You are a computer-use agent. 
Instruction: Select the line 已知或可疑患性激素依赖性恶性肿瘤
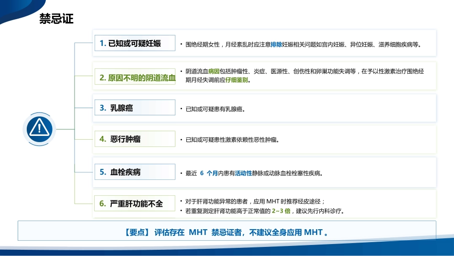click(232, 140)
